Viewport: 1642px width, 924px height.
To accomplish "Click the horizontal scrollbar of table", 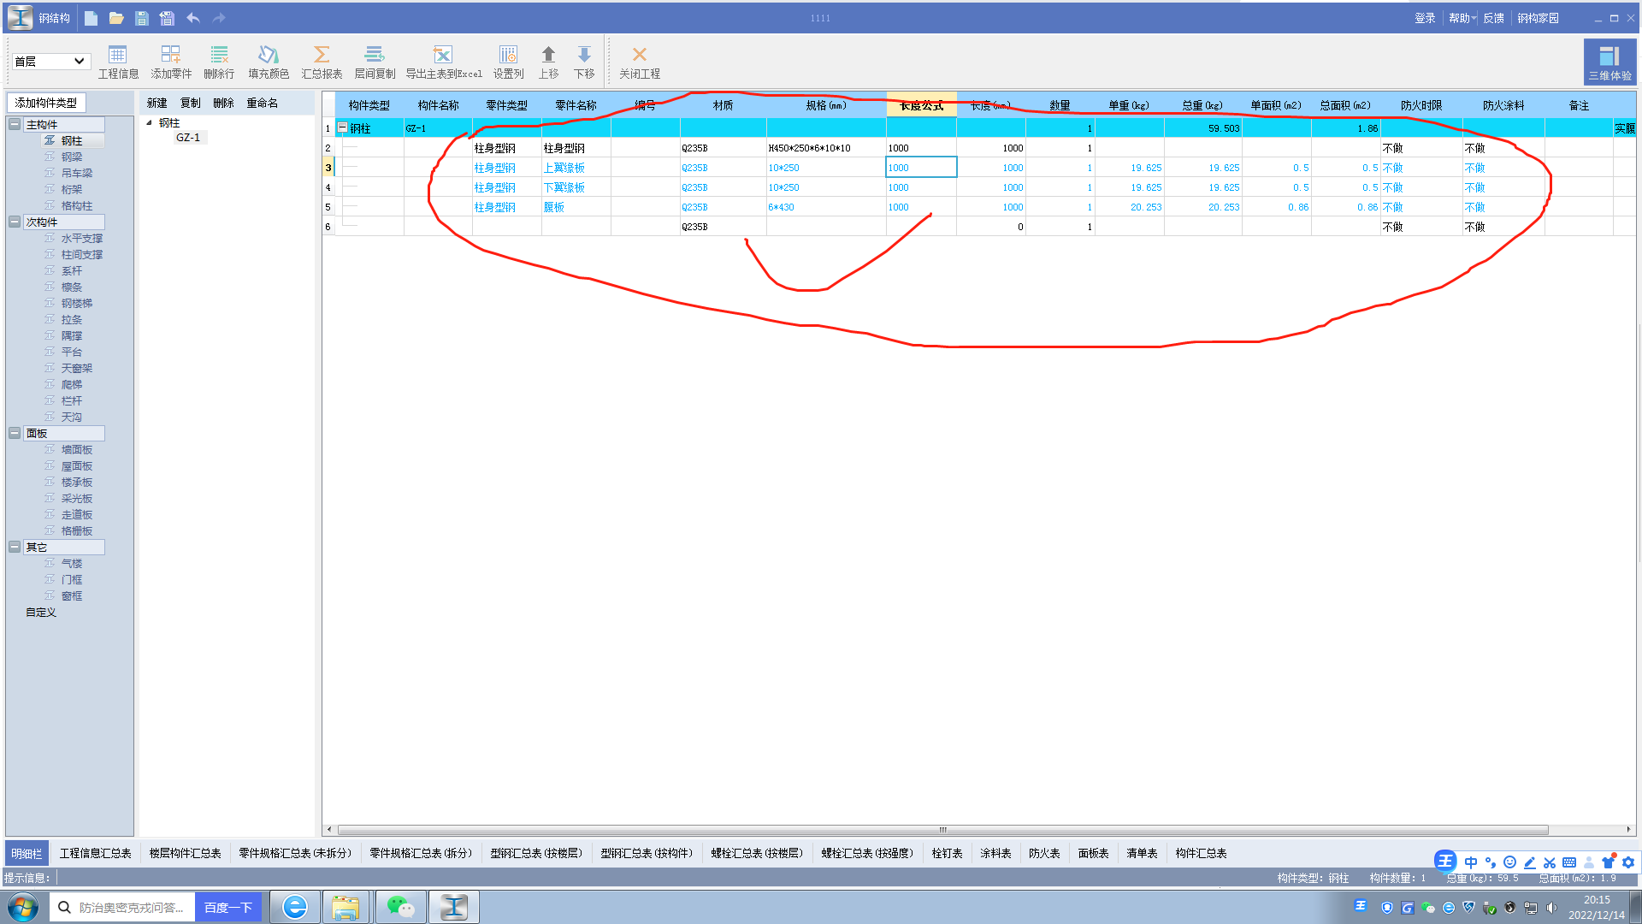I will coord(942,830).
